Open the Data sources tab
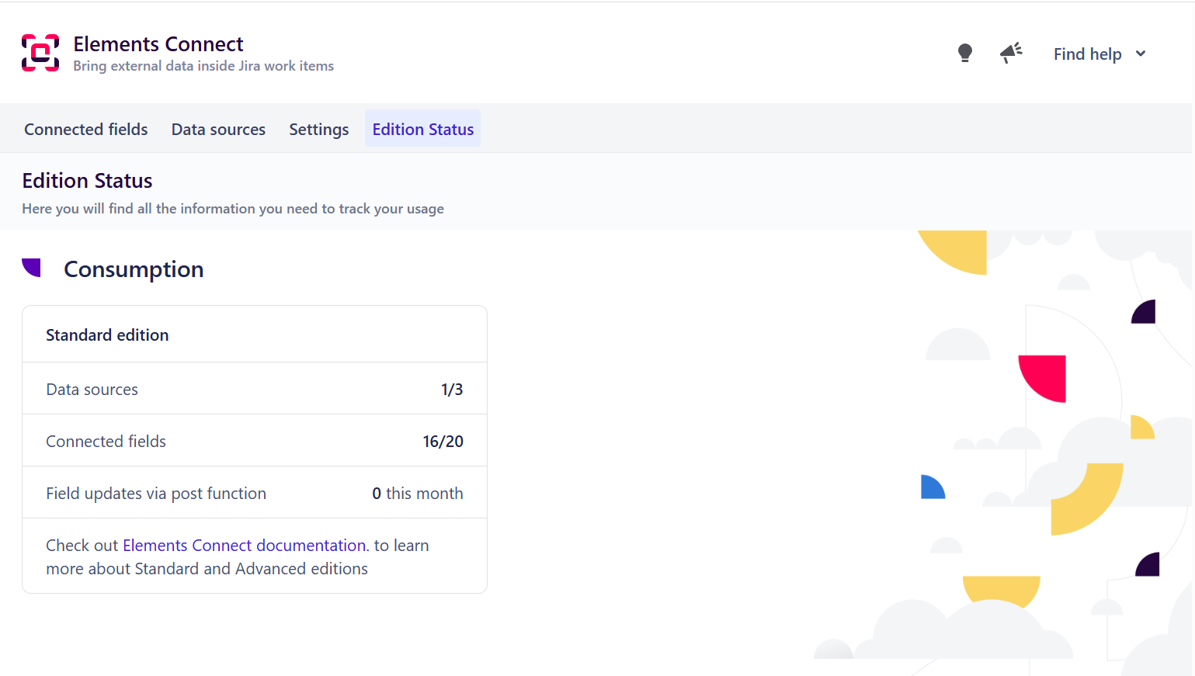This screenshot has width=1195, height=676. 218,130
